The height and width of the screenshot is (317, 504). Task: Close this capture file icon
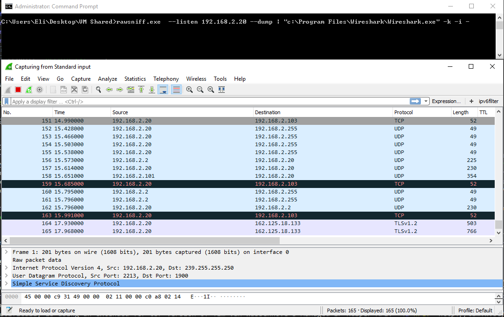coord(74,90)
